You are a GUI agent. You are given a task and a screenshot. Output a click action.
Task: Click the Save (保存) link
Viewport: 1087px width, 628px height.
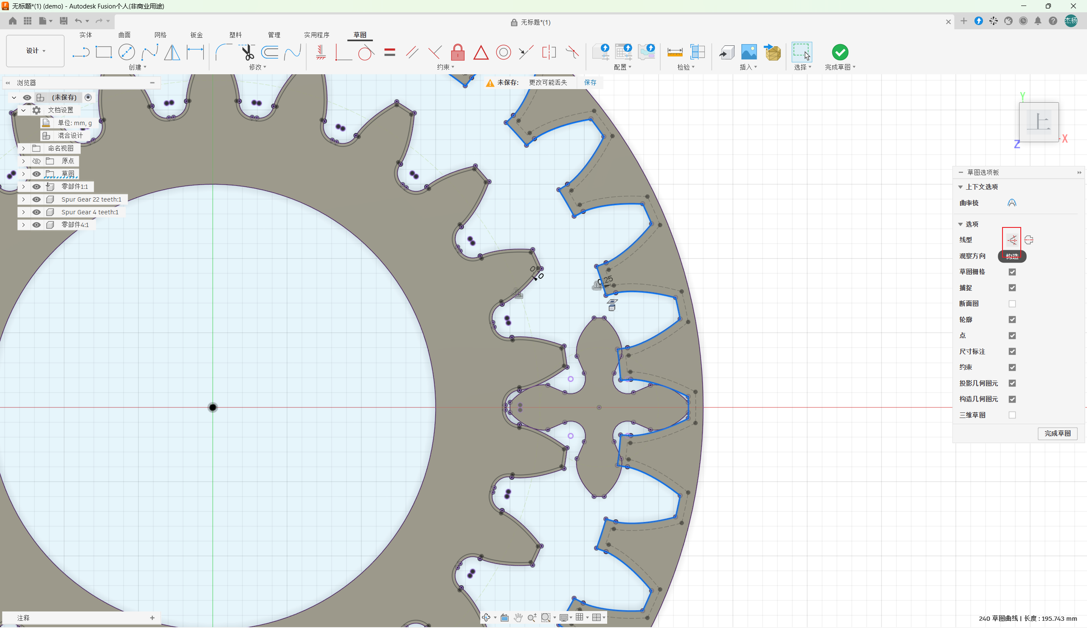(590, 82)
